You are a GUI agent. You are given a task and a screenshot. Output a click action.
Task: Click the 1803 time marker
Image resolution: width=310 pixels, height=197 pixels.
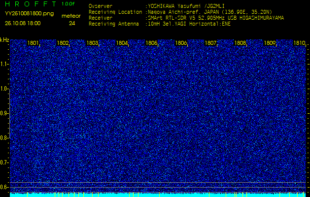point(92,43)
